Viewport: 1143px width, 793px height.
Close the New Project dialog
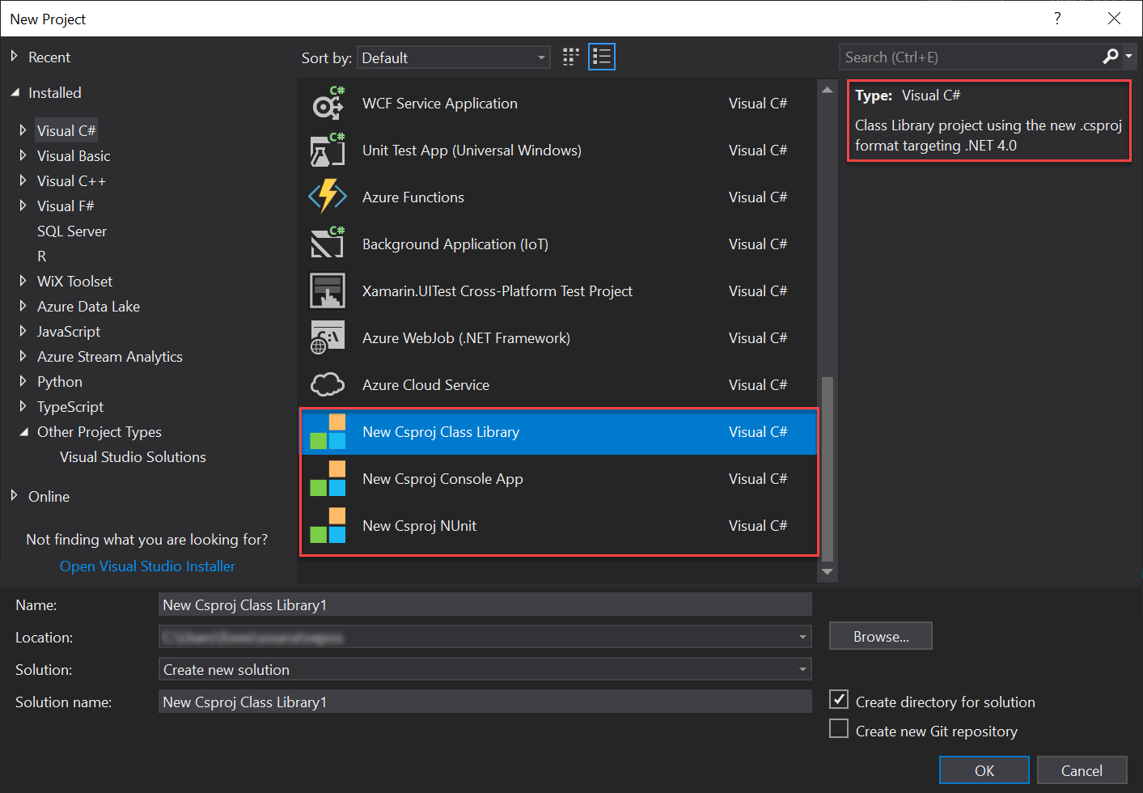[x=1114, y=19]
